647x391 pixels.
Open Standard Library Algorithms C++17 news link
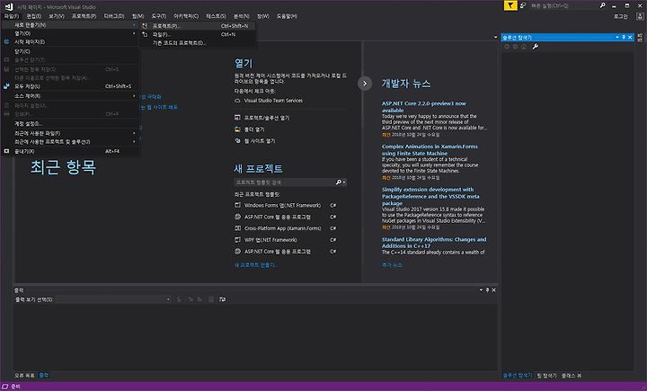pyautogui.click(x=434, y=243)
